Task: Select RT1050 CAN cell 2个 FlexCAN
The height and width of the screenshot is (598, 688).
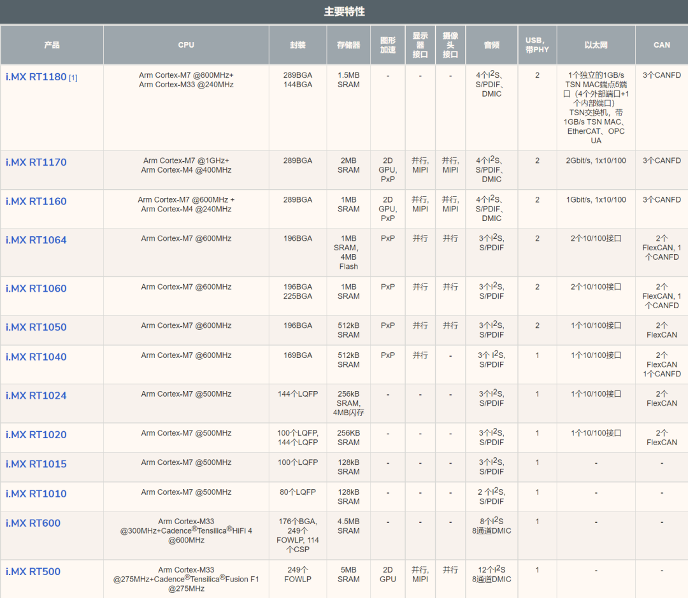Action: pos(662,330)
